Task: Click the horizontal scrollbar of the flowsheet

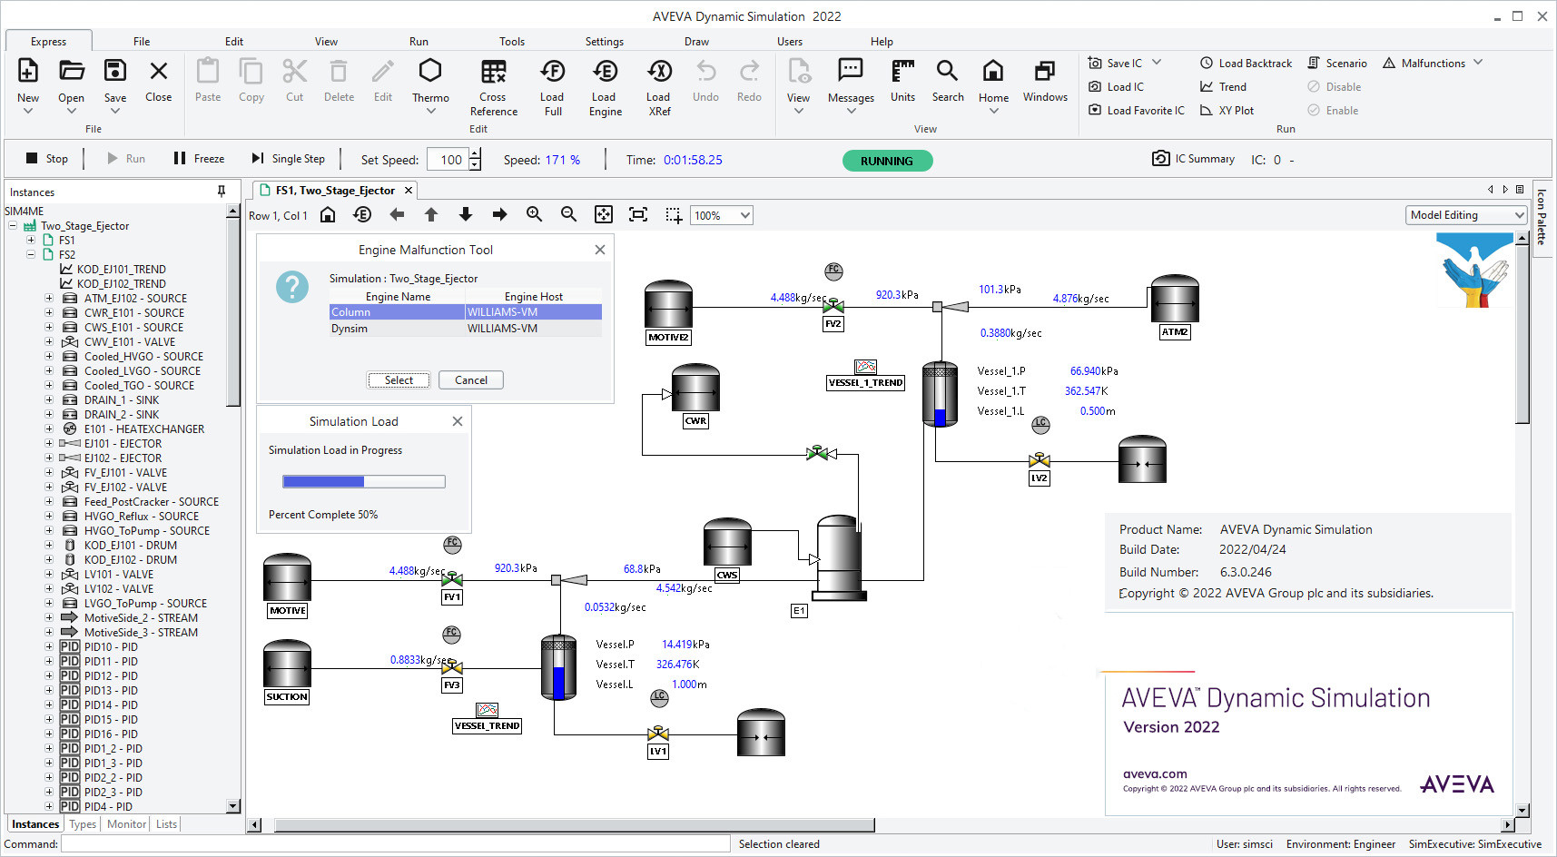Action: click(575, 825)
